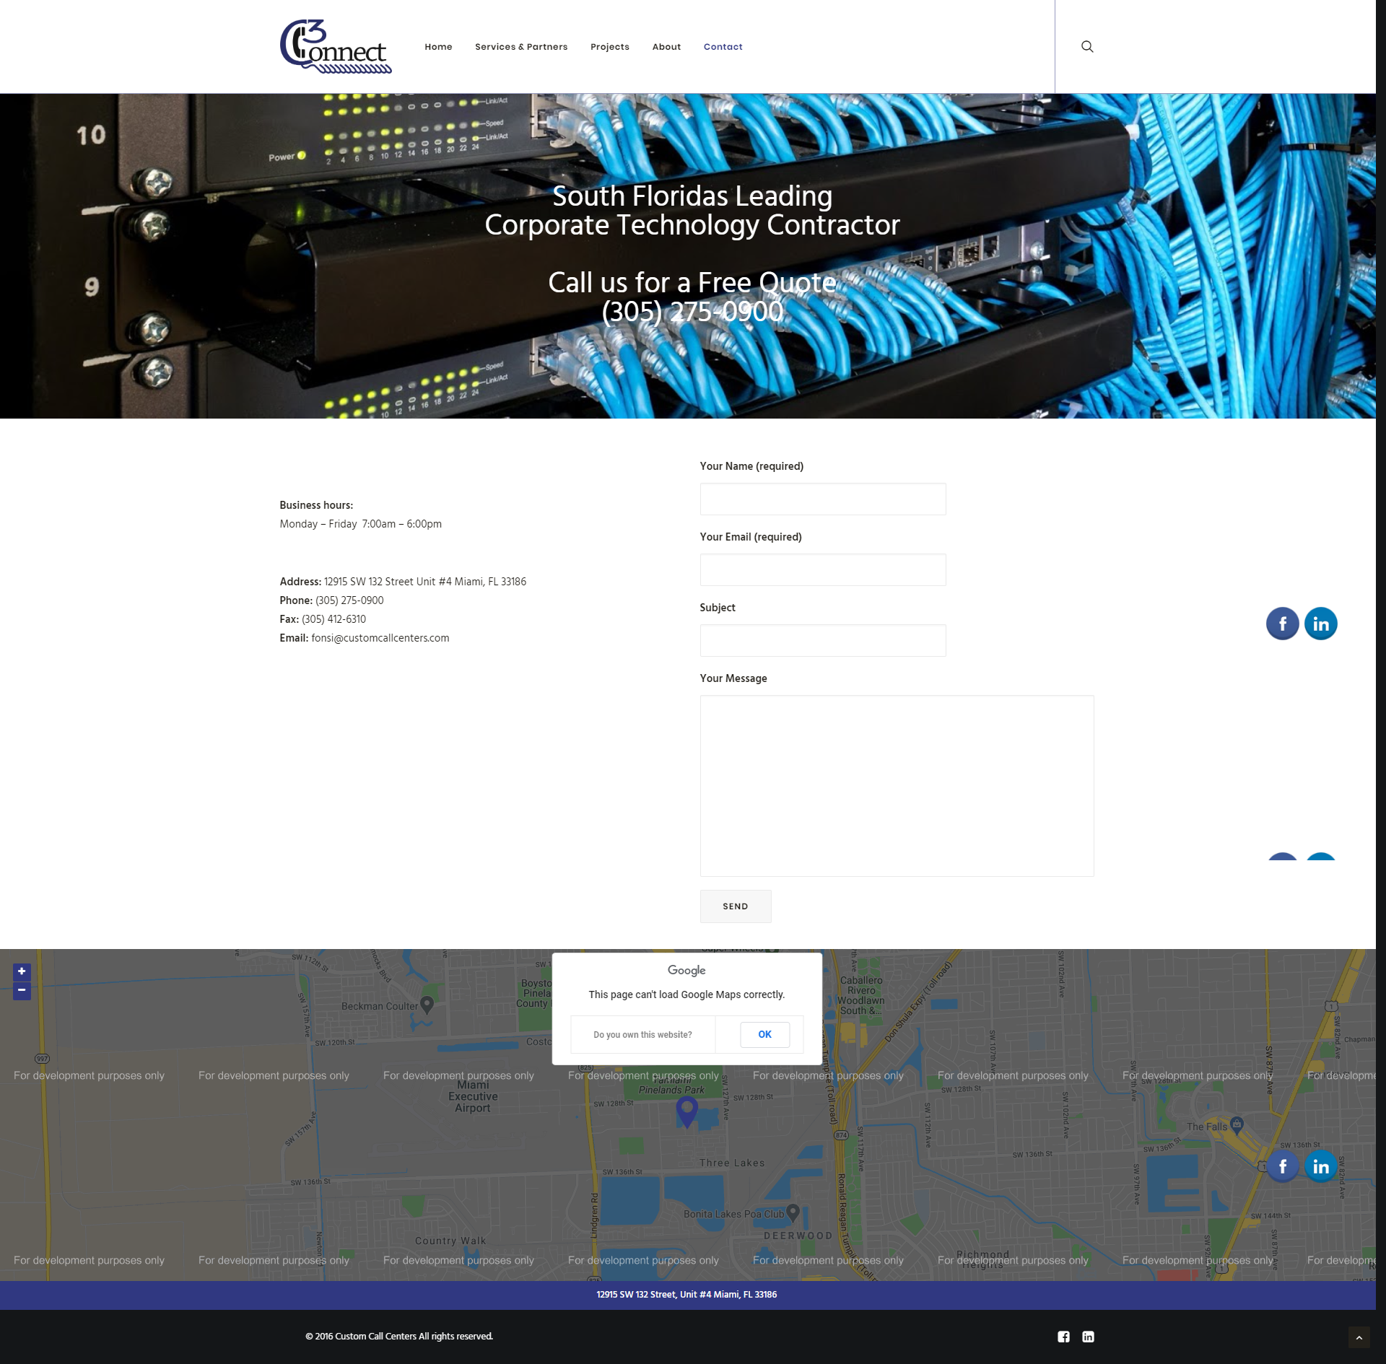Screen dimensions: 1386x1364
Task: Focus the Your Name input field
Action: pos(821,499)
